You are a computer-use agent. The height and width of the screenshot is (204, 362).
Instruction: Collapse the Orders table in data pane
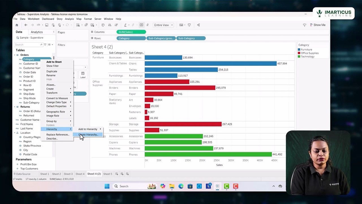15,55
